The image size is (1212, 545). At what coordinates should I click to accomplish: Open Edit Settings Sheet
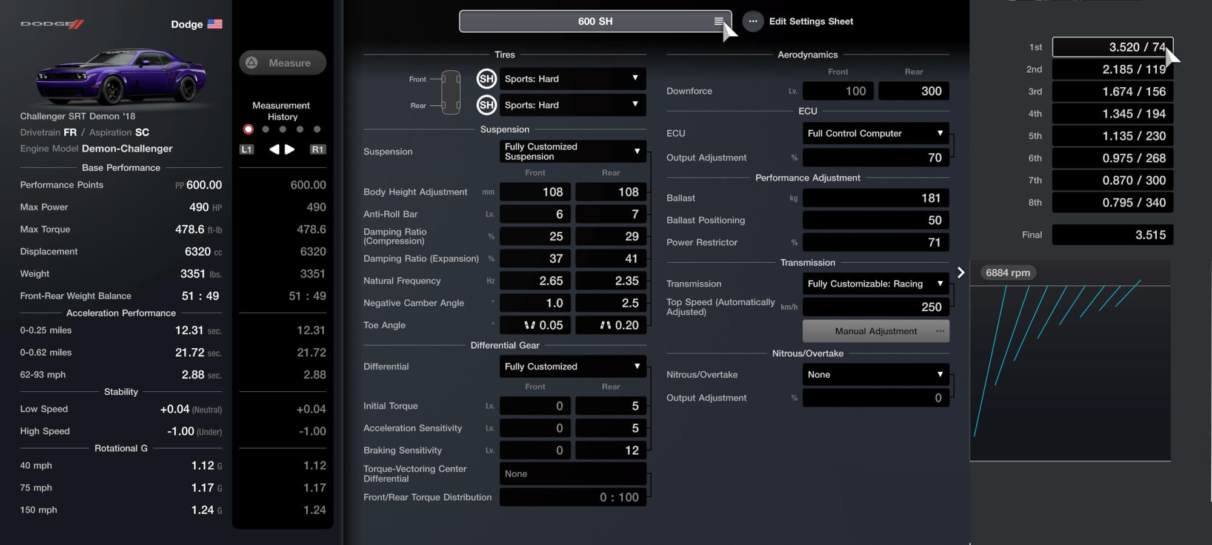point(811,21)
